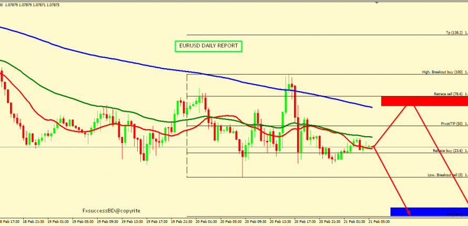The image size is (468, 226).
Task: Click the FxsuccessBD@copyrite watermark text
Action: [x=111, y=210]
